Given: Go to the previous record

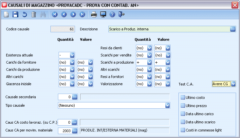Looking at the screenshot, I should point(64,14).
